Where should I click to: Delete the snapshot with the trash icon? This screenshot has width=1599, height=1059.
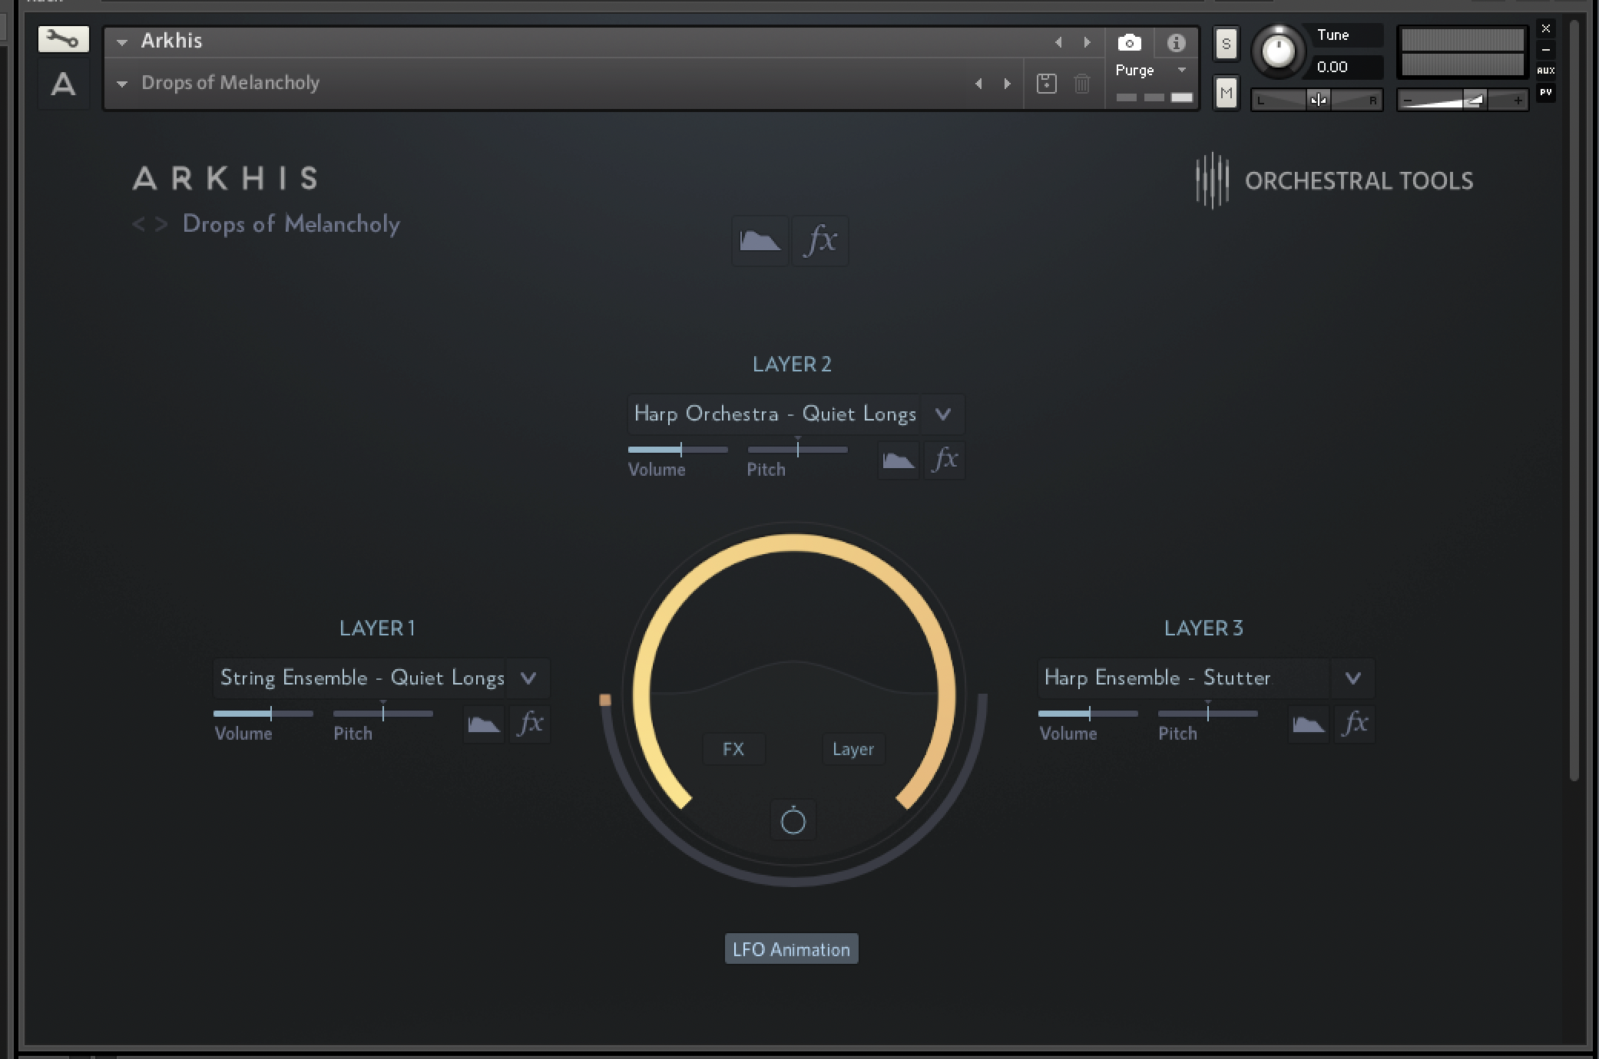1081,83
